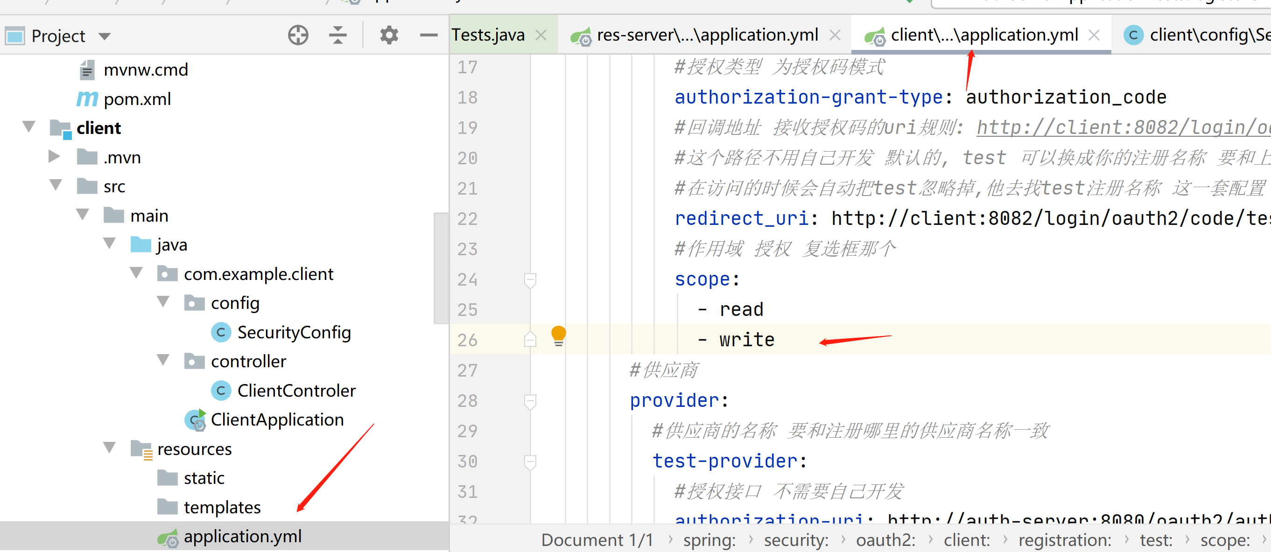The width and height of the screenshot is (1271, 552).
Task: Open the pom.xml Maven file
Action: [137, 99]
